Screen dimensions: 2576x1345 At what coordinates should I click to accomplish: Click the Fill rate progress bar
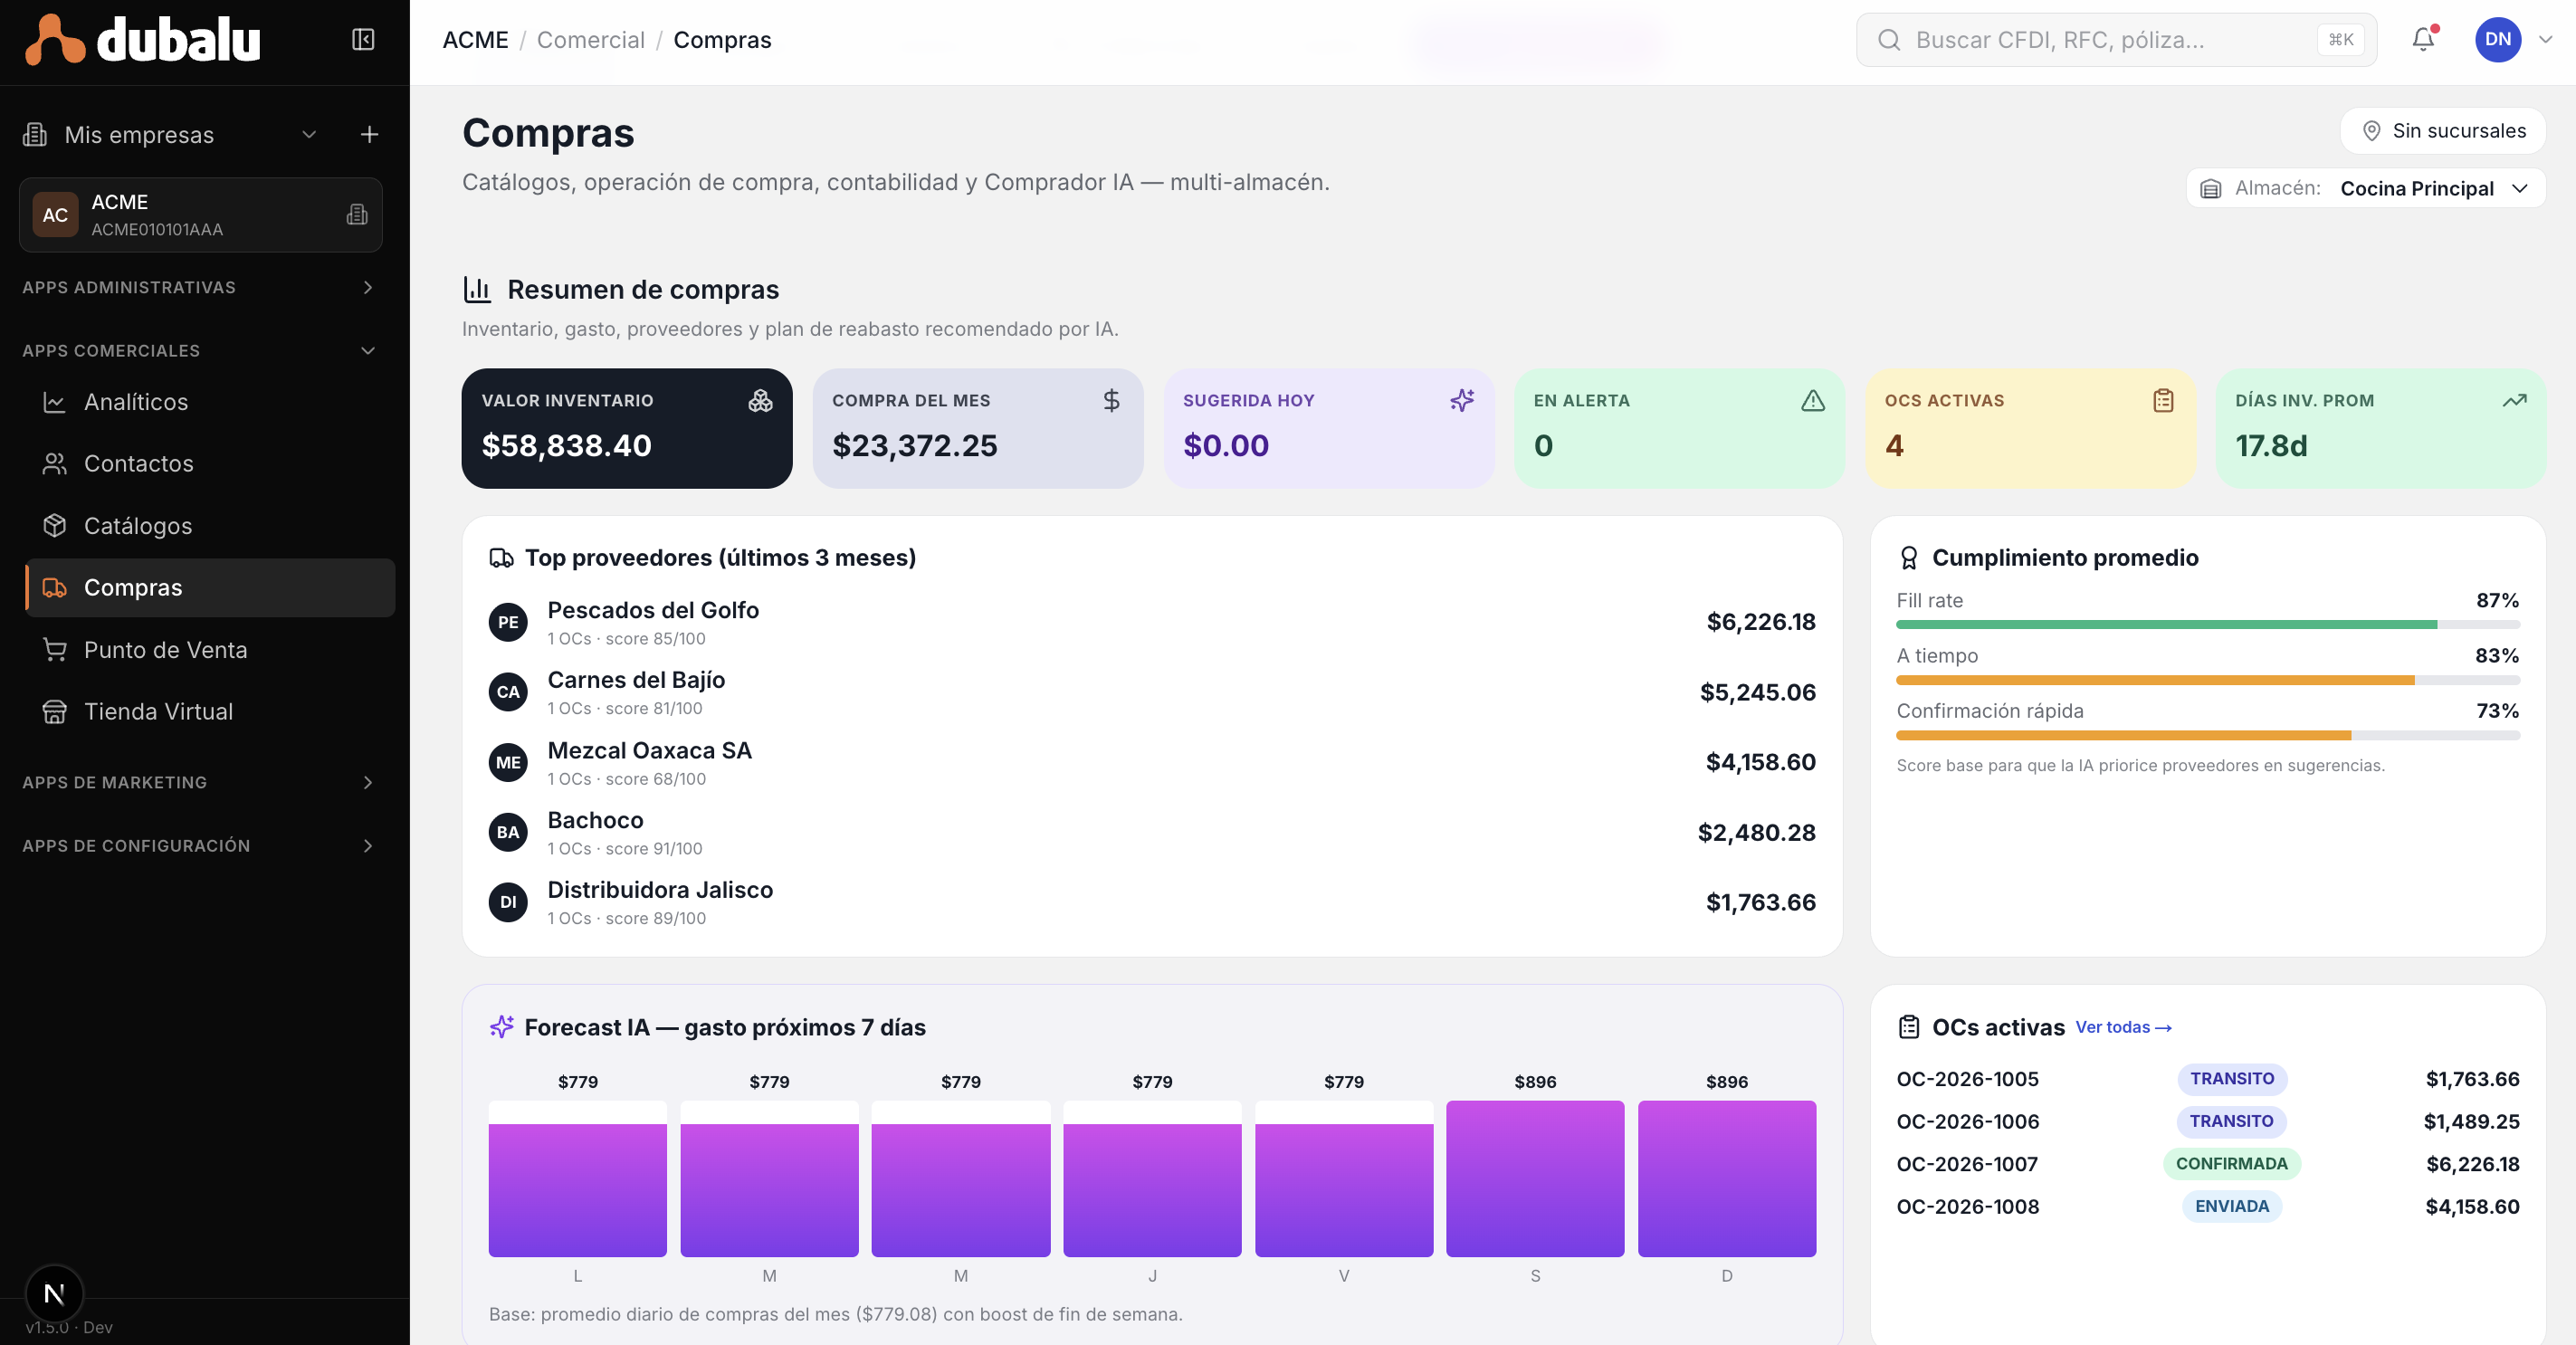pyautogui.click(x=2207, y=624)
